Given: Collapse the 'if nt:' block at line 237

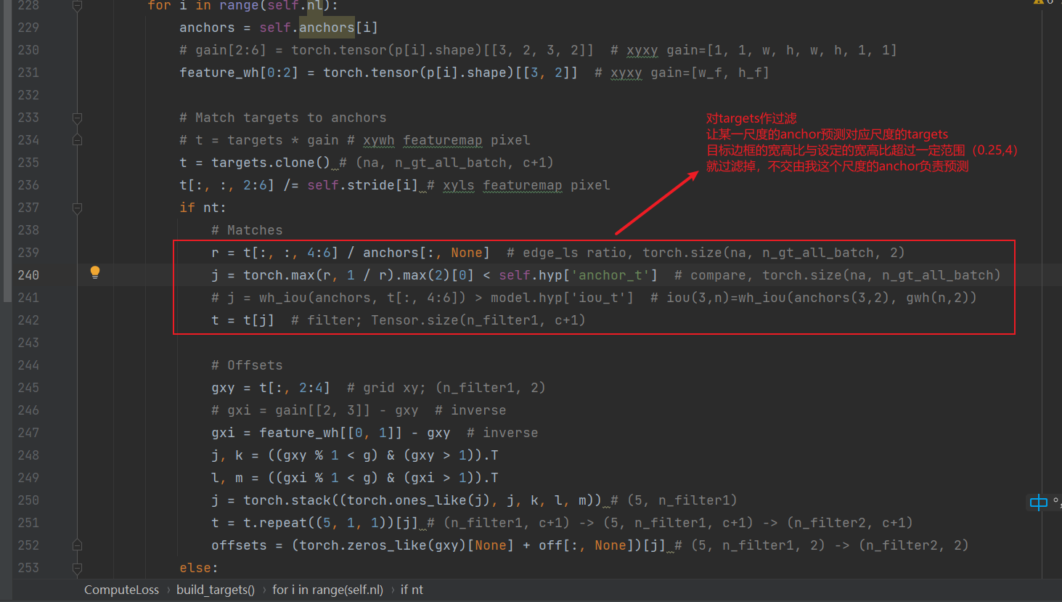Looking at the screenshot, I should 77,208.
